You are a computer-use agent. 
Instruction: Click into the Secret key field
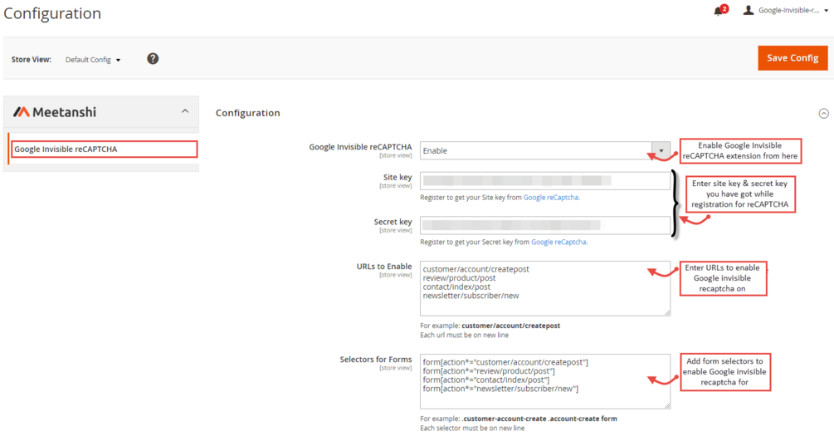pos(544,225)
